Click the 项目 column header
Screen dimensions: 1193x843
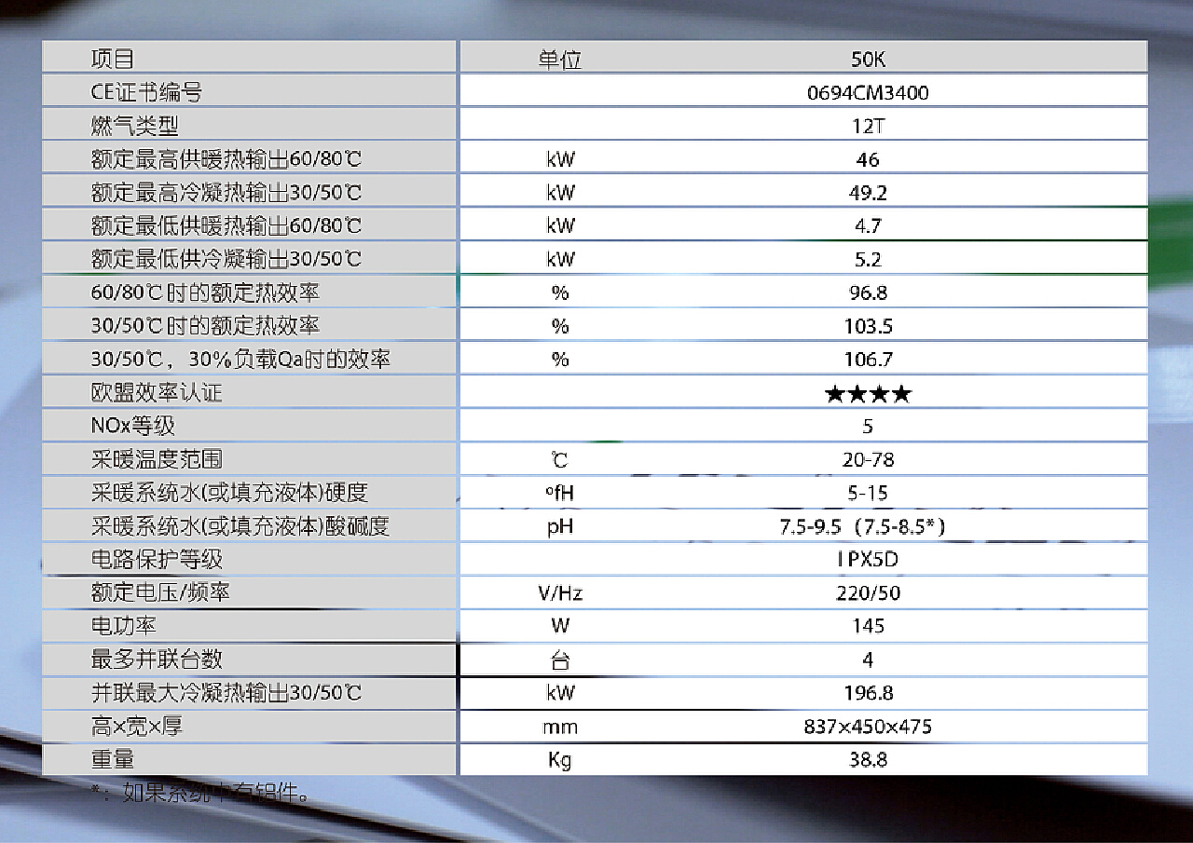click(113, 59)
